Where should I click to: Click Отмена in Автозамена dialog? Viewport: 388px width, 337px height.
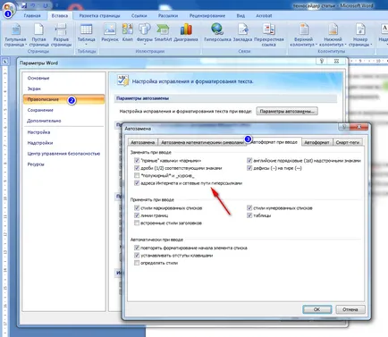[x=350, y=309]
